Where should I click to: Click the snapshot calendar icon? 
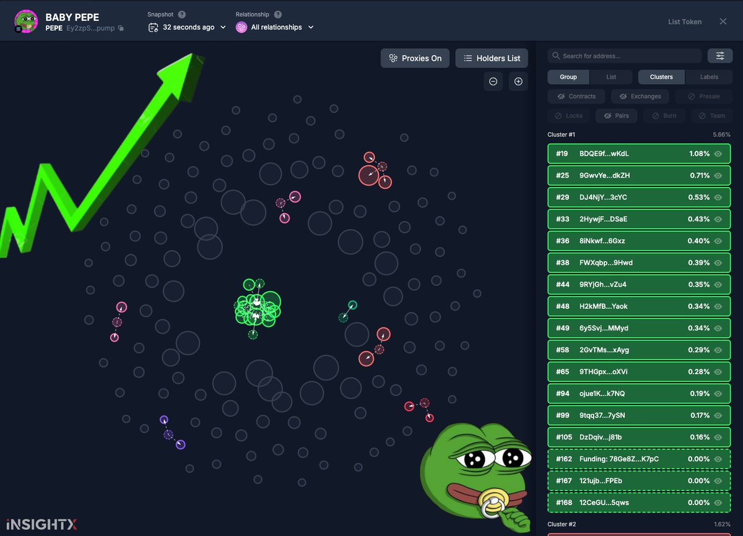154,27
